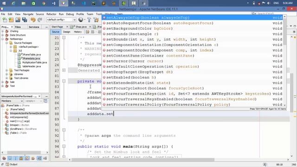This screenshot has height=167, width=297.
Task: Close the Projects panel tab
Action: [x=12, y=27]
